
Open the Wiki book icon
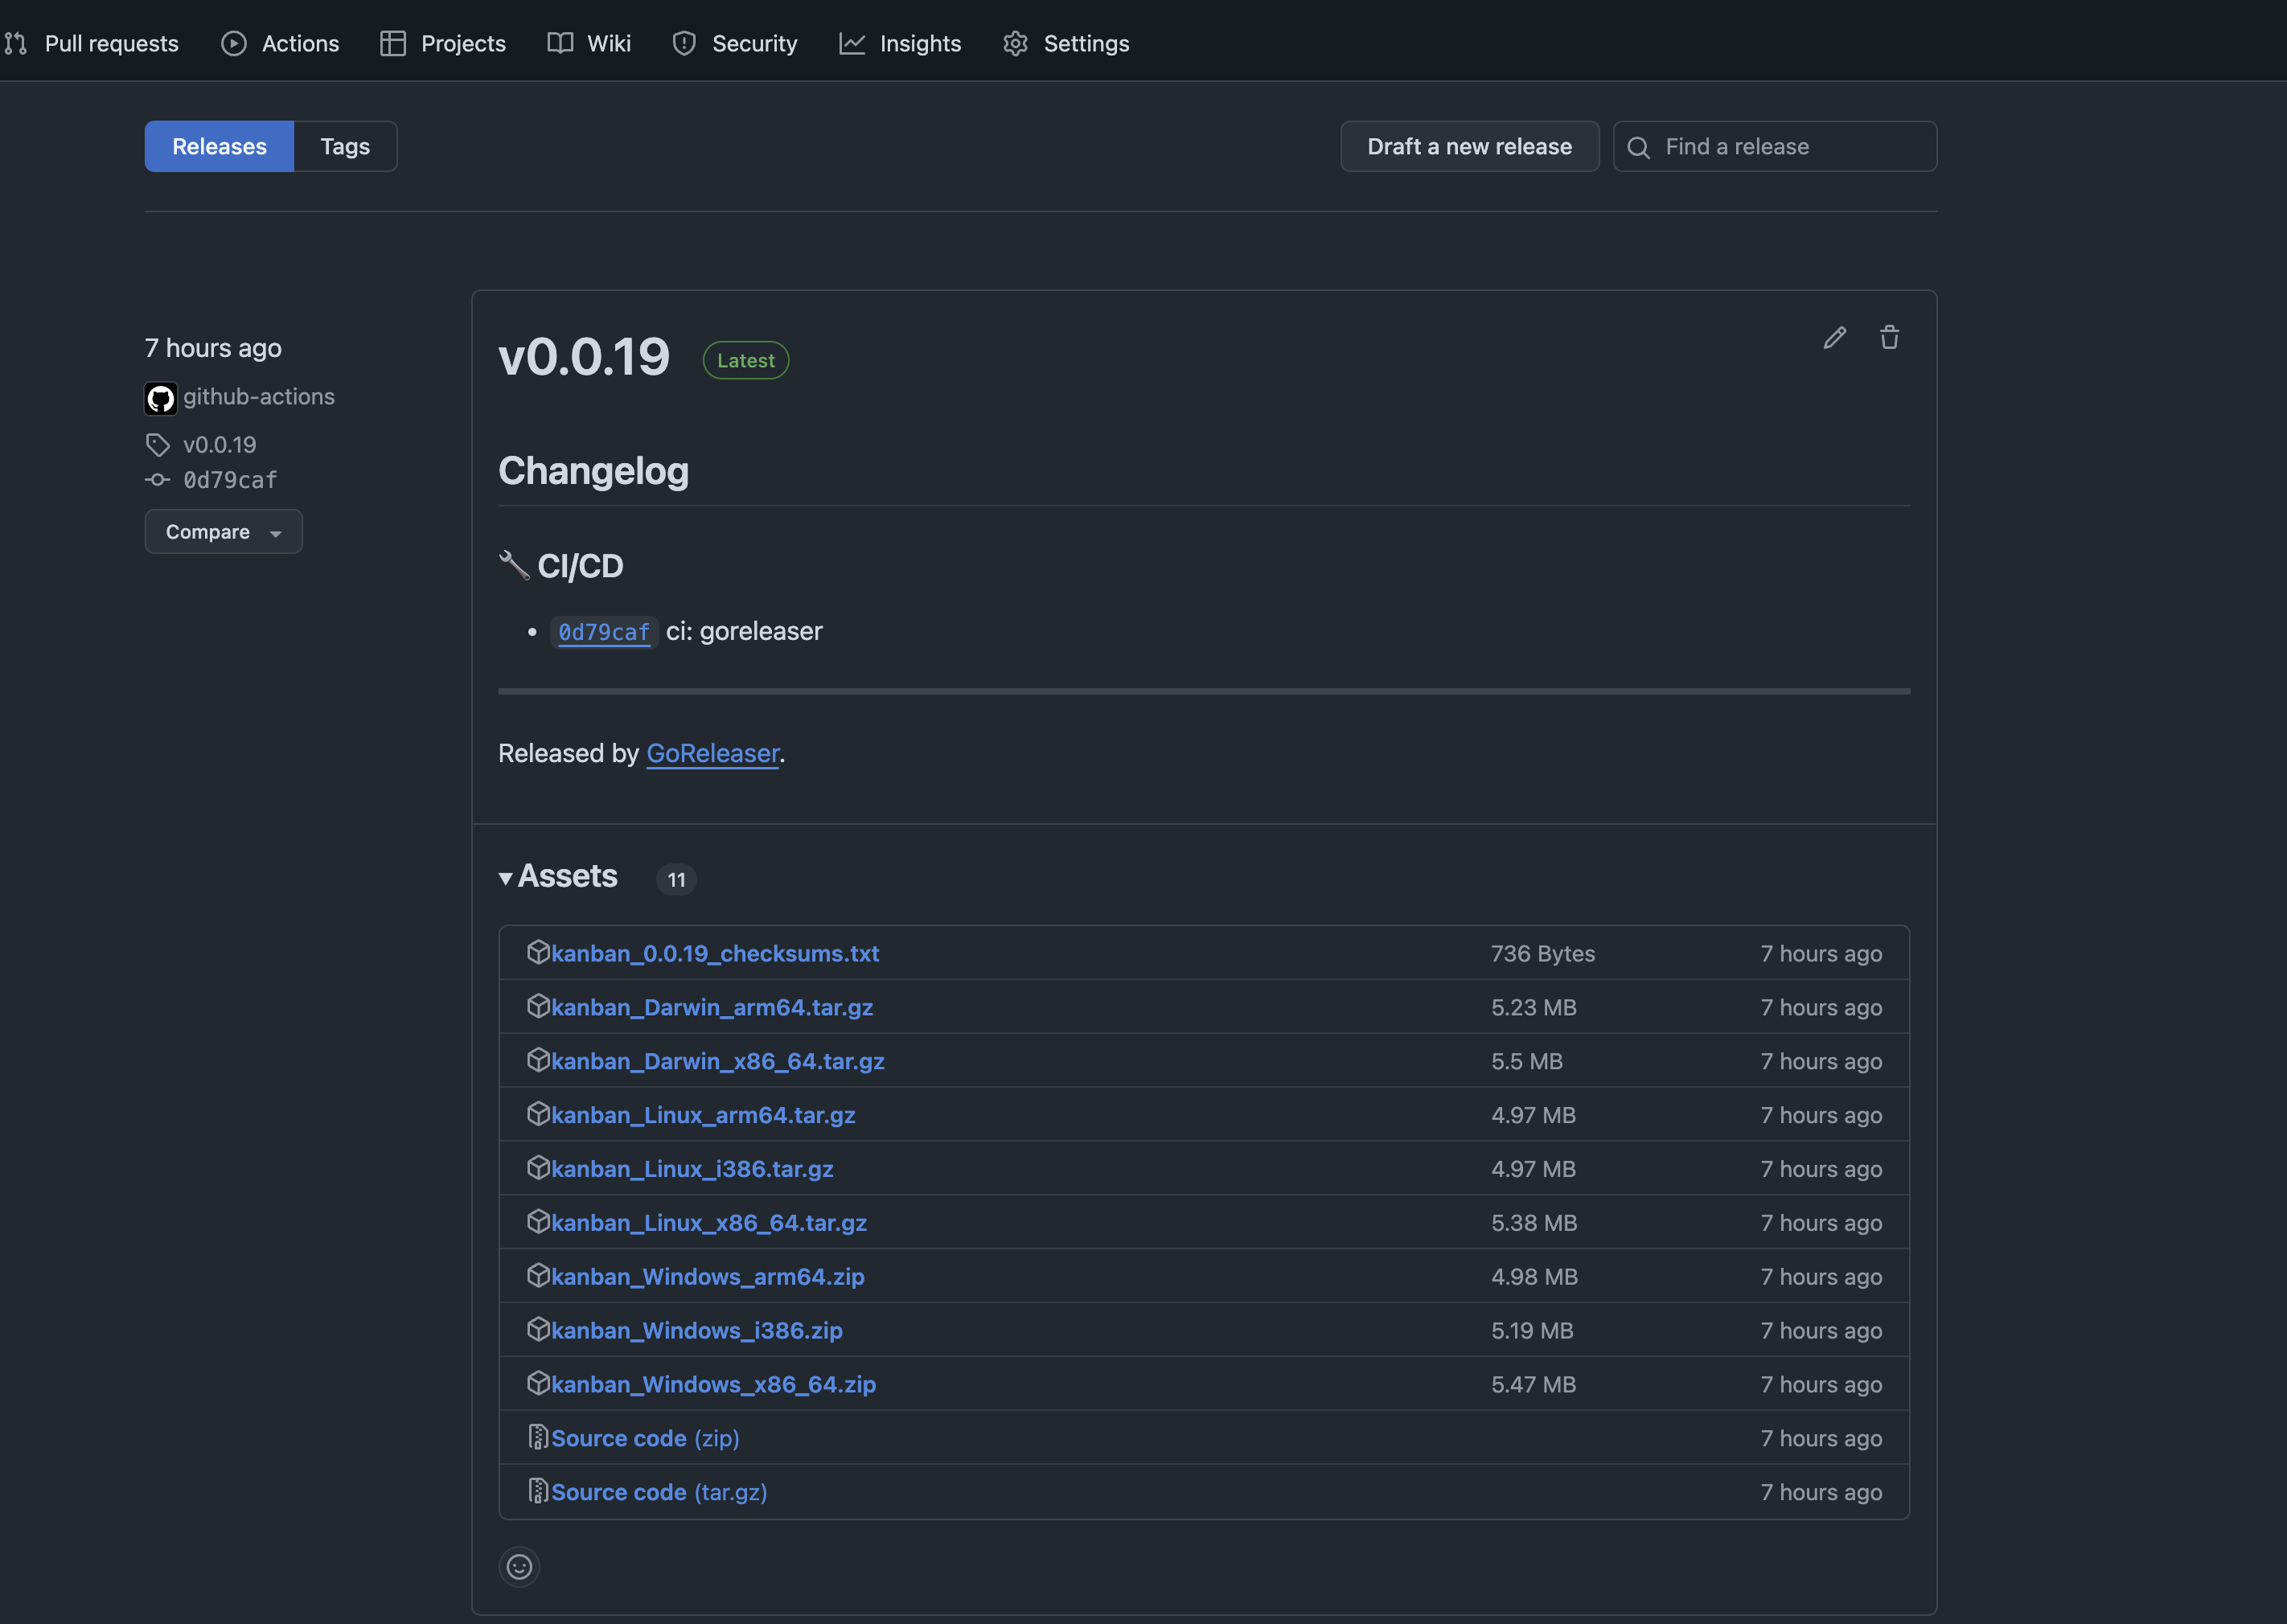(560, 43)
